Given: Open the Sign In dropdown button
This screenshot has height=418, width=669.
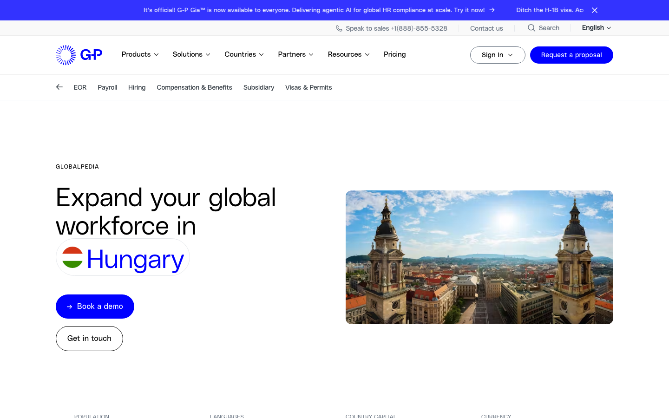Looking at the screenshot, I should coord(498,55).
